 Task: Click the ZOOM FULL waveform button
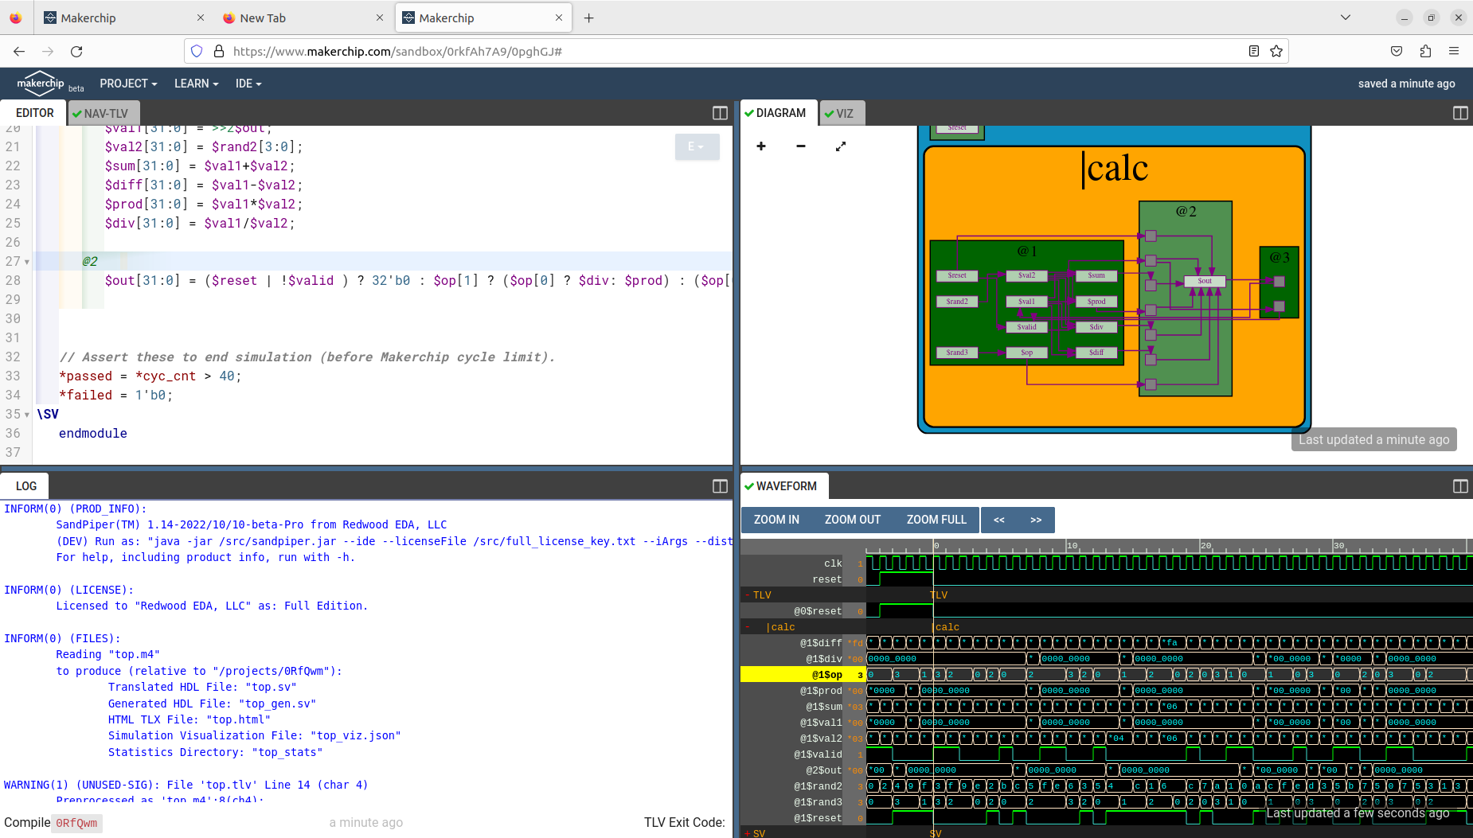coord(936,519)
